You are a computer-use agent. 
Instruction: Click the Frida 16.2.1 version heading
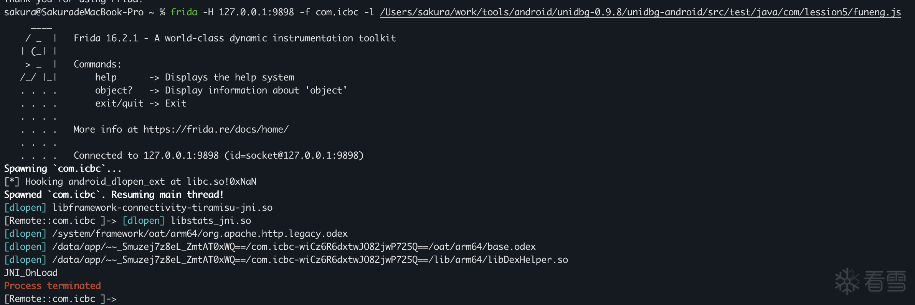click(x=235, y=38)
